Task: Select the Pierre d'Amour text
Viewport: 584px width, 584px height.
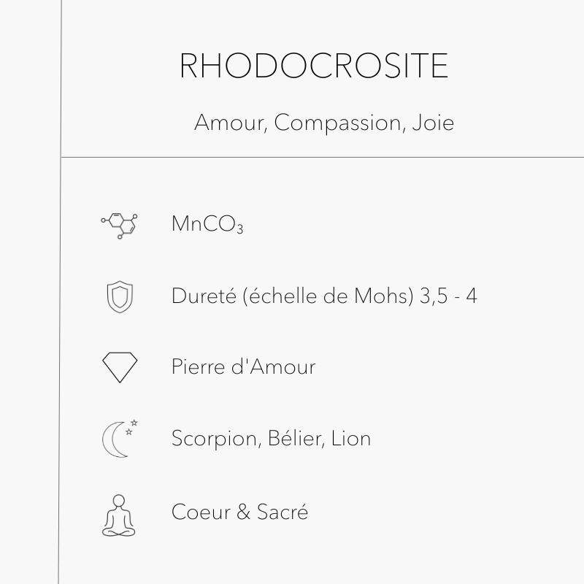Action: coord(243,366)
